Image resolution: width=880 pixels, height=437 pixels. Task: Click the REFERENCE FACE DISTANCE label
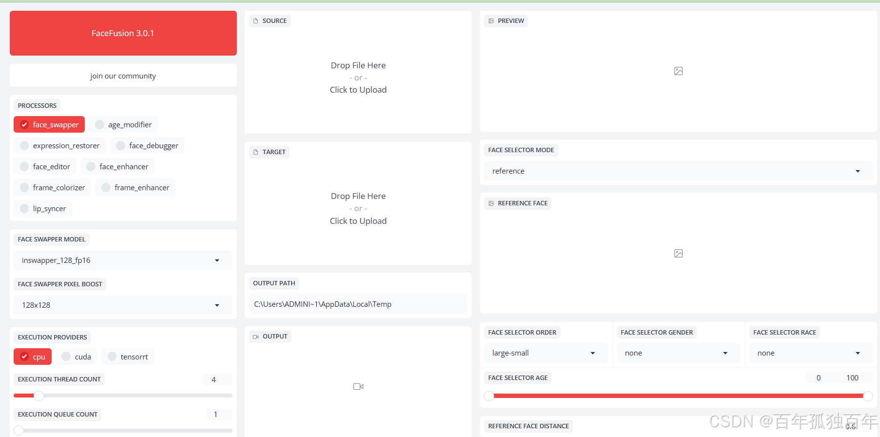tap(528, 426)
